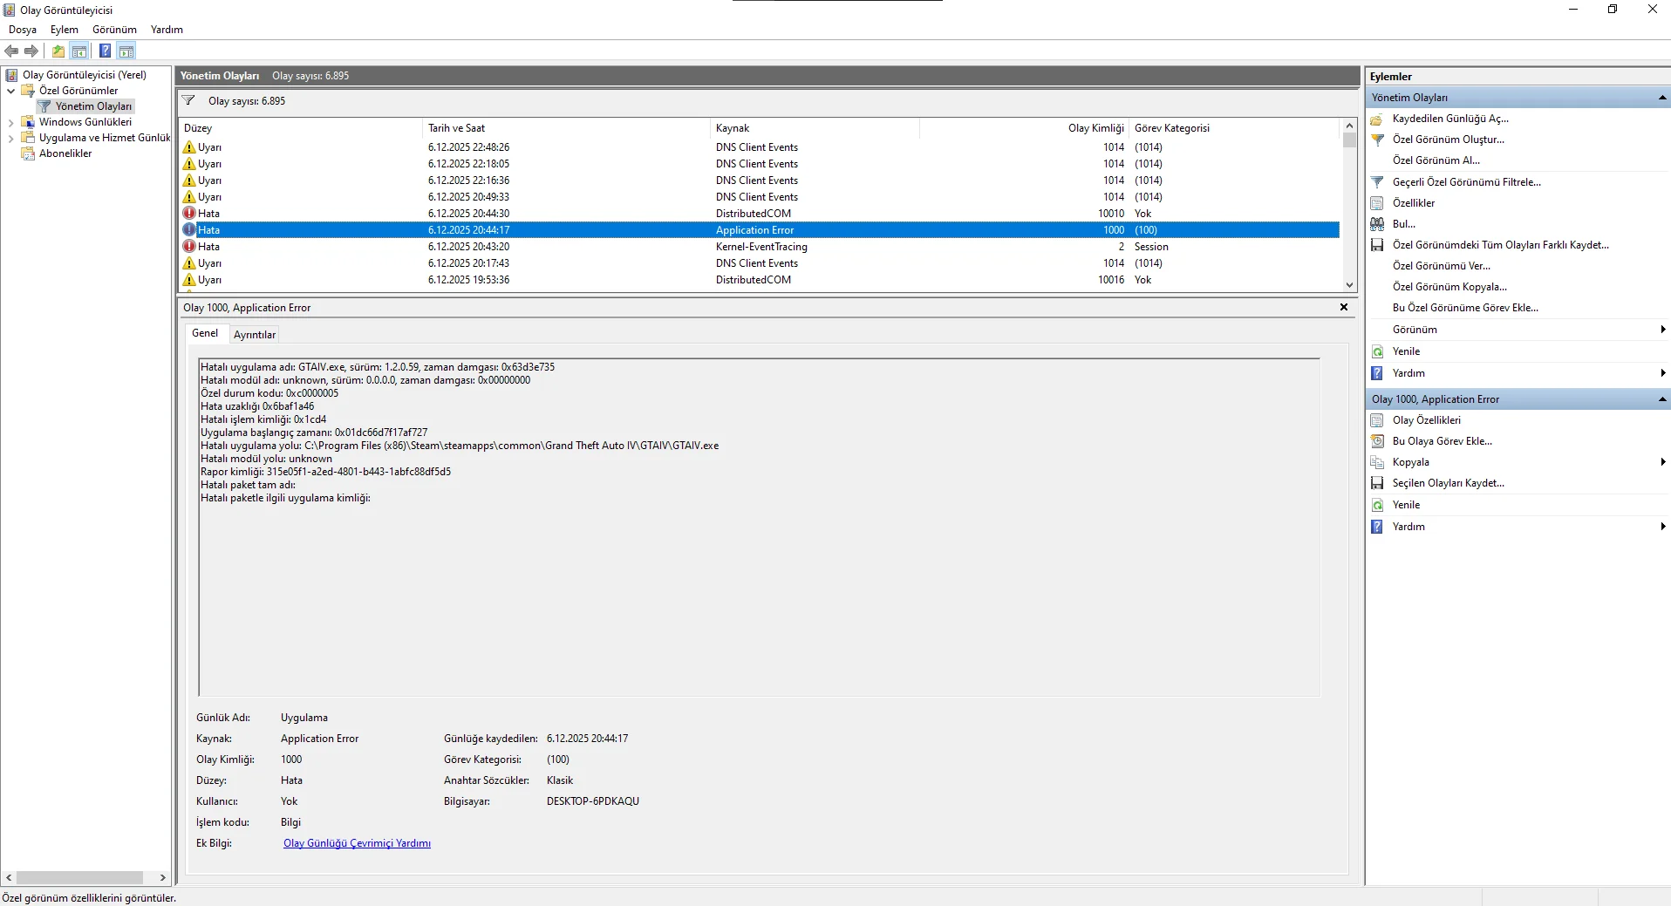Screen dimensions: 1671x906
Task: Select the 6.12.2025 20:49:33 DNS Client Events row
Action: click(760, 197)
